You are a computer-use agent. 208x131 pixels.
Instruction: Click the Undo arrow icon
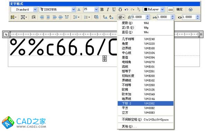tap(126, 10)
